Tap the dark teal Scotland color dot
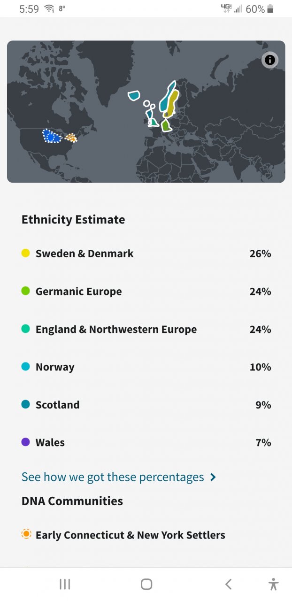Image resolution: width=292 pixels, height=601 pixels. (x=26, y=404)
